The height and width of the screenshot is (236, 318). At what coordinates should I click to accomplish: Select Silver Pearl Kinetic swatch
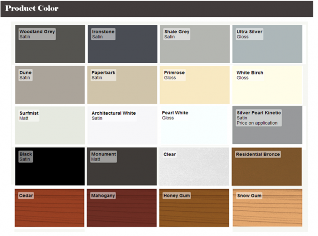(x=267, y=125)
